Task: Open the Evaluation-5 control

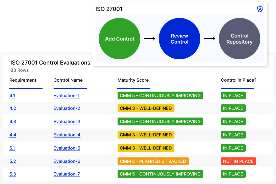Action: [x=67, y=148]
